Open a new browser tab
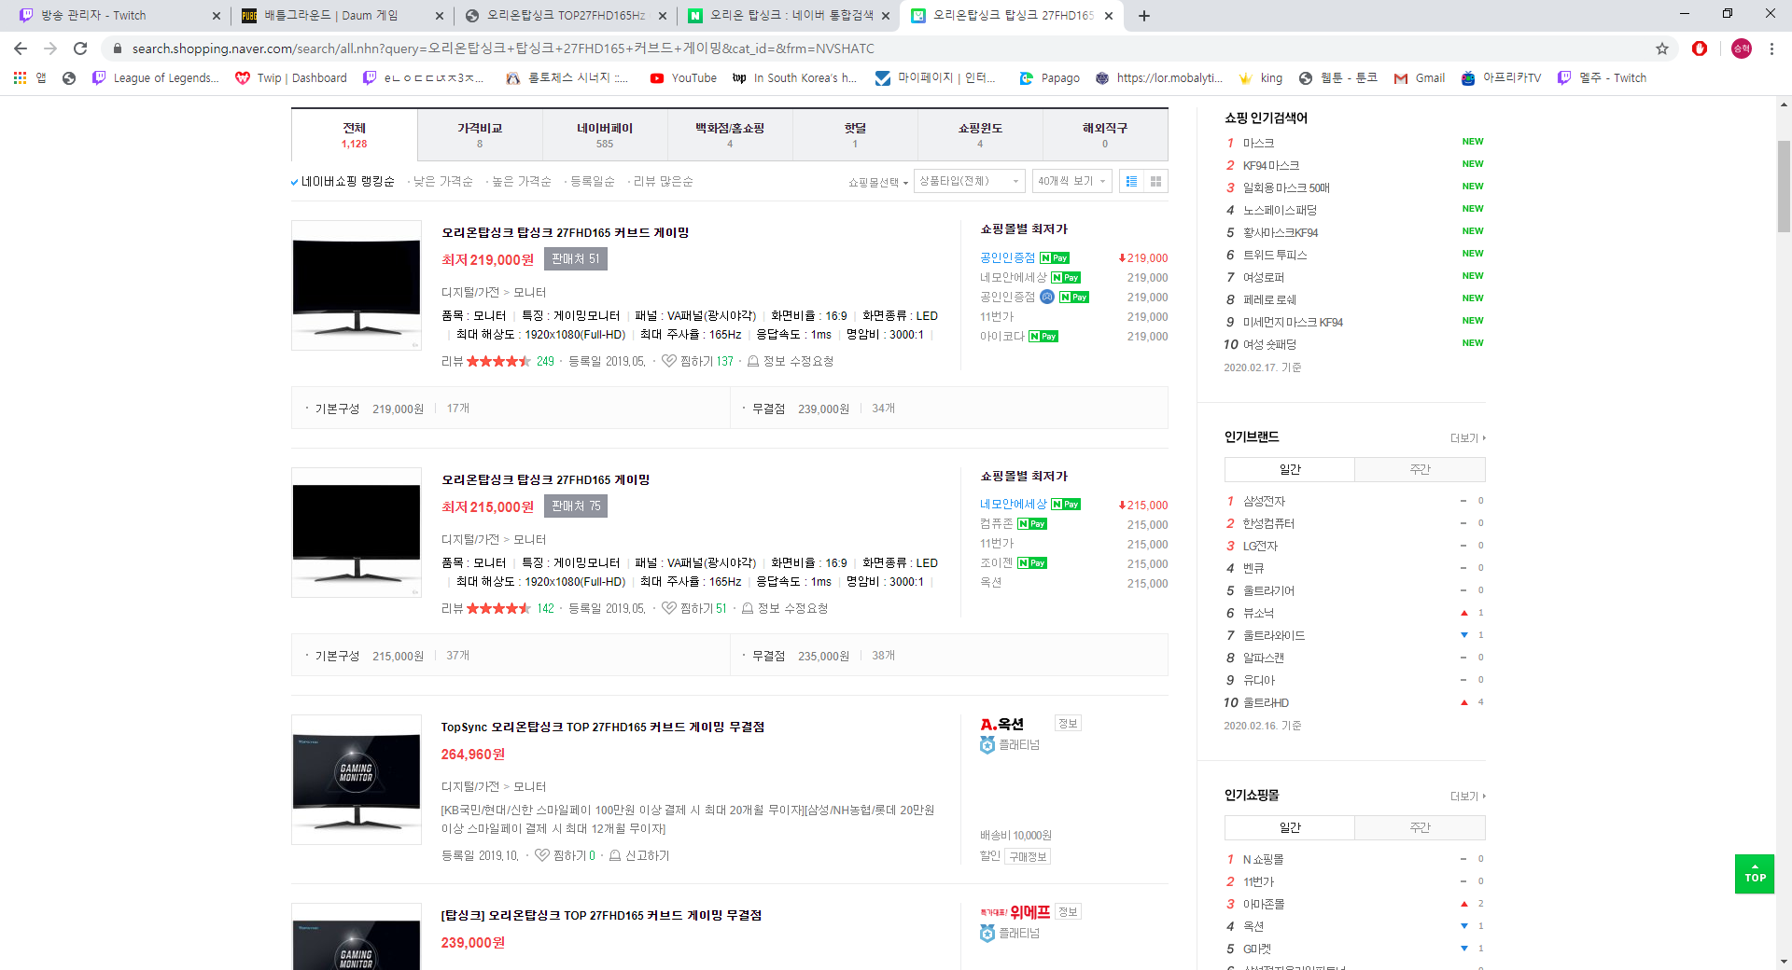The height and width of the screenshot is (970, 1792). (1144, 16)
